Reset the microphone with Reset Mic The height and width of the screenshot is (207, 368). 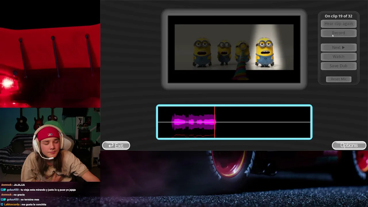tap(339, 79)
